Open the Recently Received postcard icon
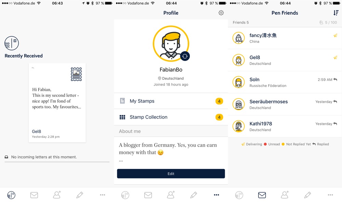This screenshot has width=342, height=202. 12,43
